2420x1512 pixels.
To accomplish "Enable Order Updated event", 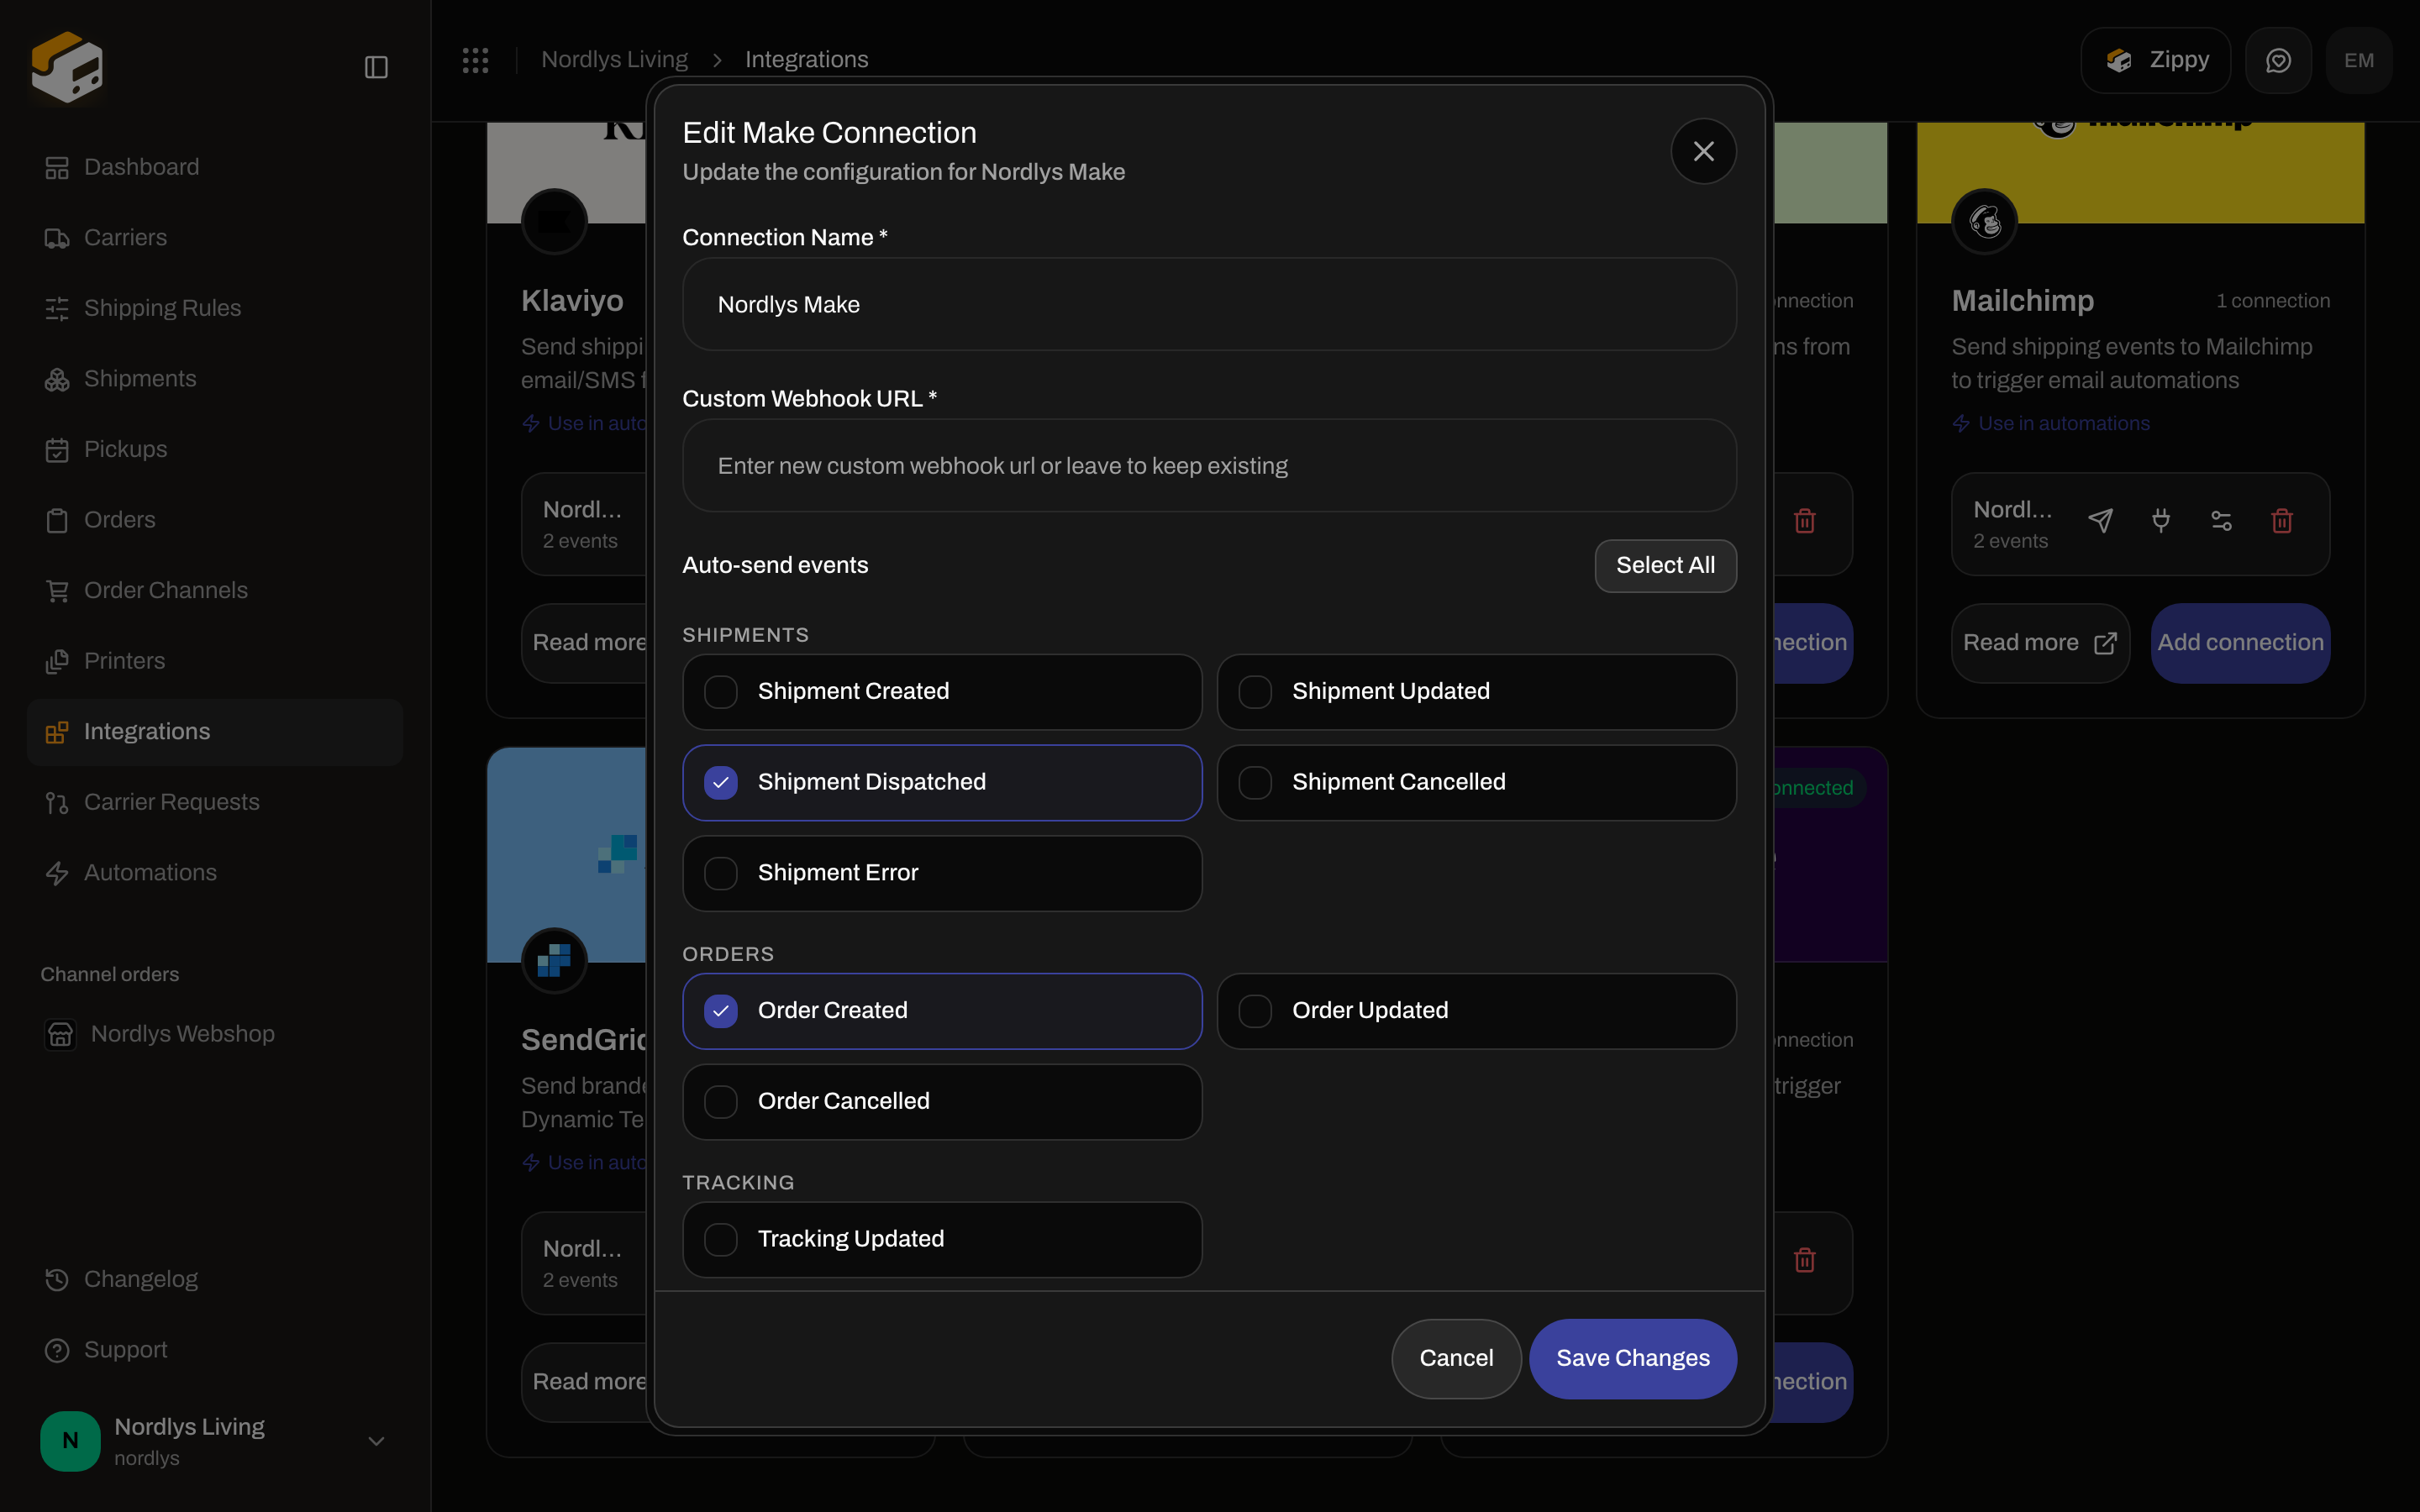I will 1476,1011.
